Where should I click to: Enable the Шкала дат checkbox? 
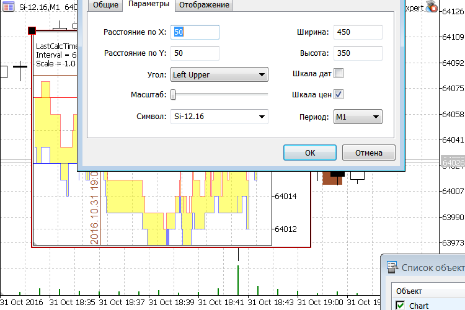coord(339,73)
